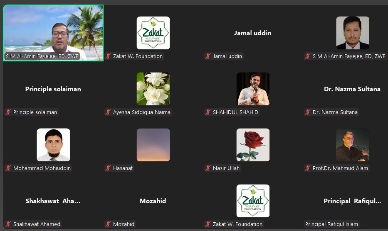The width and height of the screenshot is (388, 231).
Task: Select the active speaker video with beach background
Action: tap(53, 33)
